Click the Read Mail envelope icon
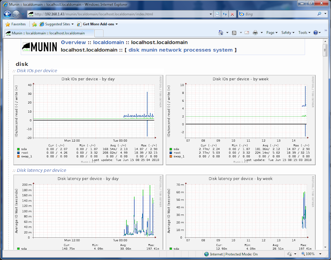The image size is (331, 260). 247,33
